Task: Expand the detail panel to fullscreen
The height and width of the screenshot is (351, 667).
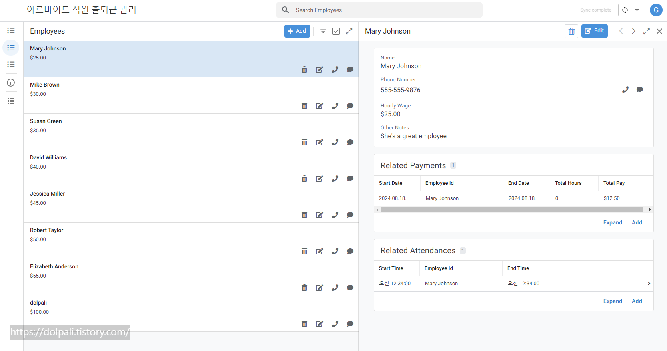Action: (647, 31)
